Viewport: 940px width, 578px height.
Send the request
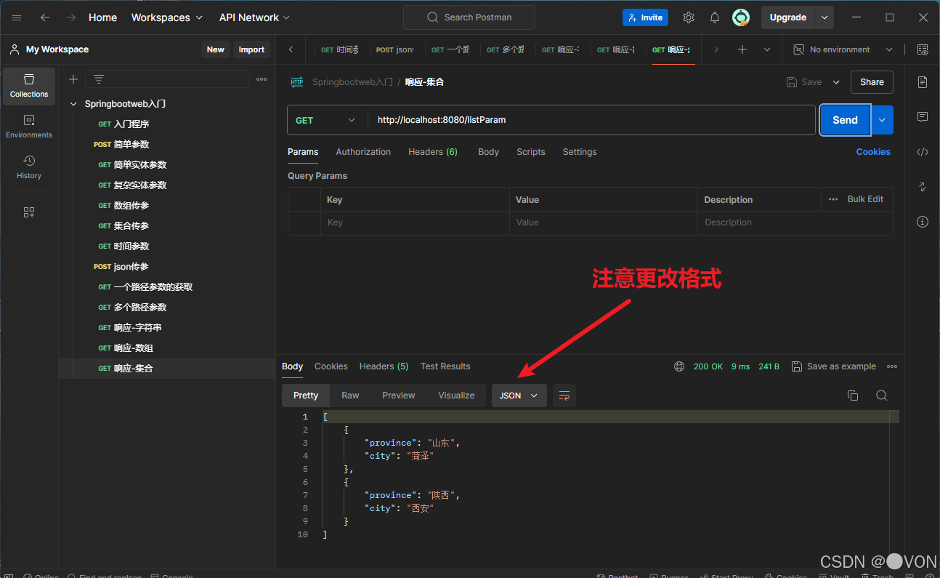tap(845, 120)
